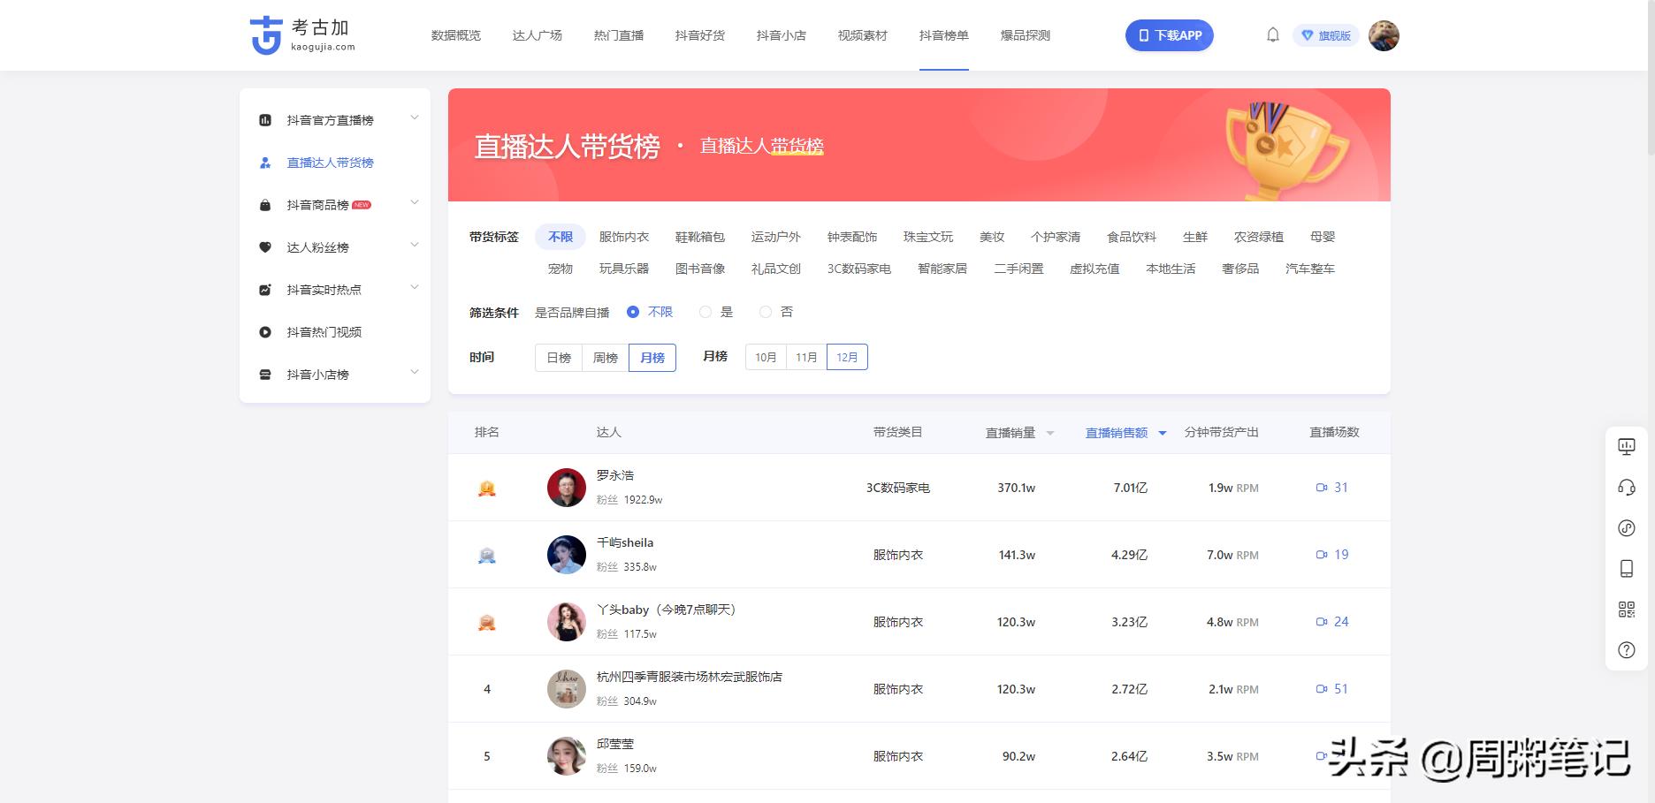Click the Douyin music note icon in floating sidebar

pyautogui.click(x=1627, y=528)
